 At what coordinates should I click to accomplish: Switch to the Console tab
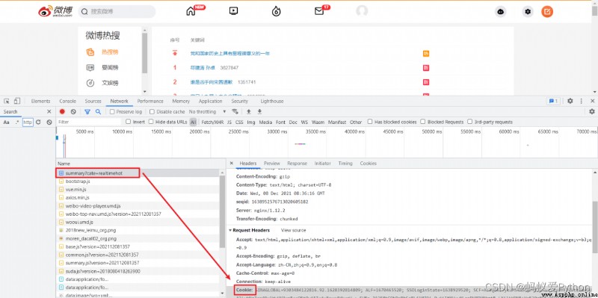click(67, 101)
